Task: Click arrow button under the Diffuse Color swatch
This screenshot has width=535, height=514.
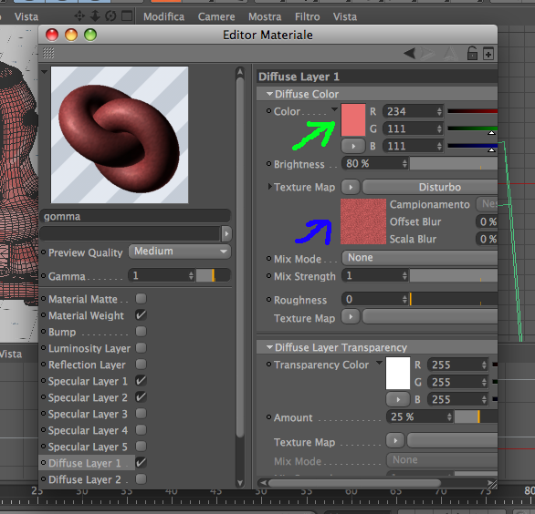Action: (x=353, y=146)
